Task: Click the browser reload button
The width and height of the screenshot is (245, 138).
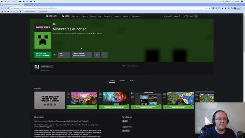Action: point(8,8)
